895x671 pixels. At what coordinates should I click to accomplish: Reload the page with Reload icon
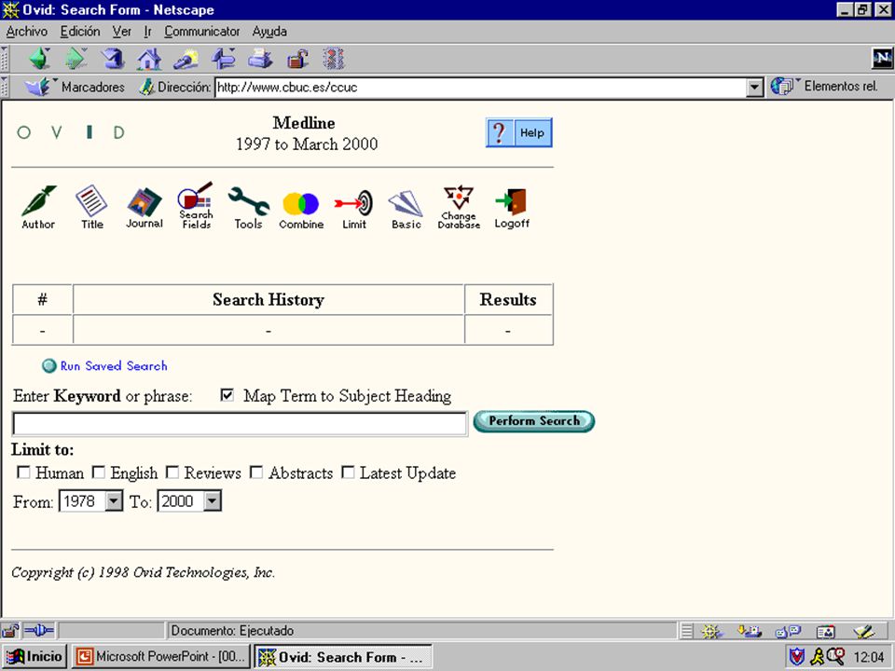pos(113,58)
